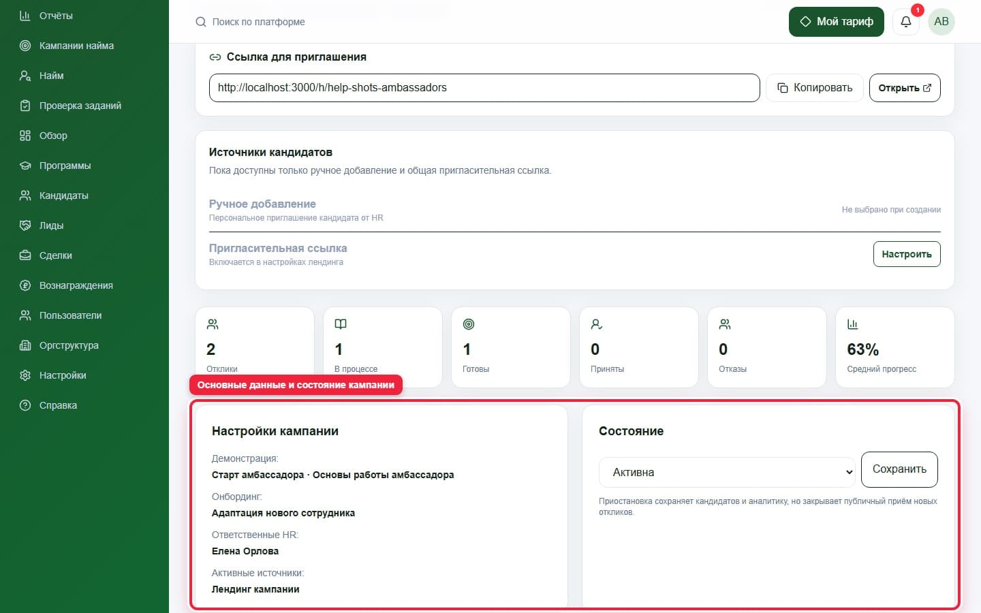Screen dimensions: 981x613
Task: Click the Найм person-search icon
Action: point(25,76)
